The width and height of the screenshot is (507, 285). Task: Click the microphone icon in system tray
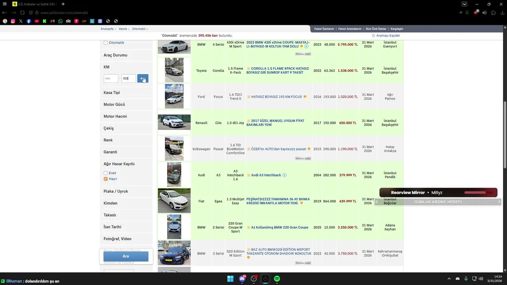(x=466, y=279)
